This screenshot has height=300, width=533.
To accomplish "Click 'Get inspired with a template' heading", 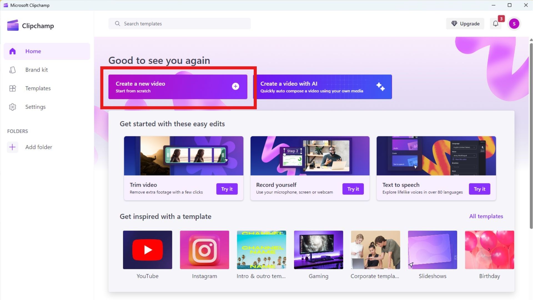I will coord(165,216).
